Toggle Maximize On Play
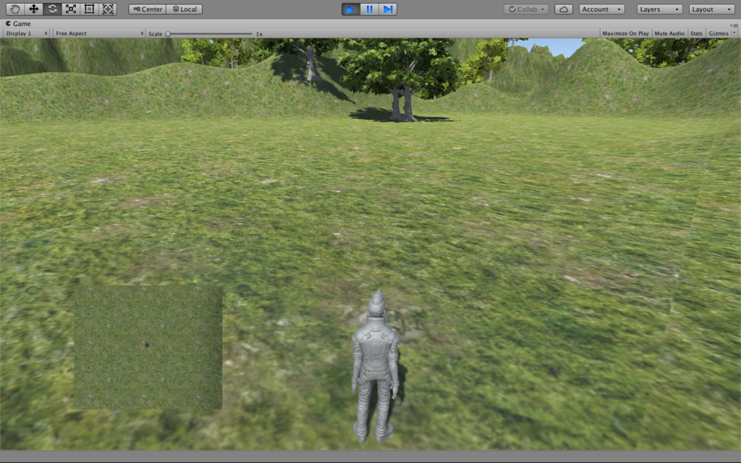741x463 pixels. point(626,33)
